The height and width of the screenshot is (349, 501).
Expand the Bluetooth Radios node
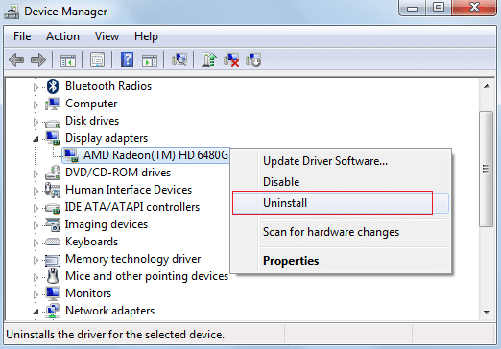coord(36,87)
